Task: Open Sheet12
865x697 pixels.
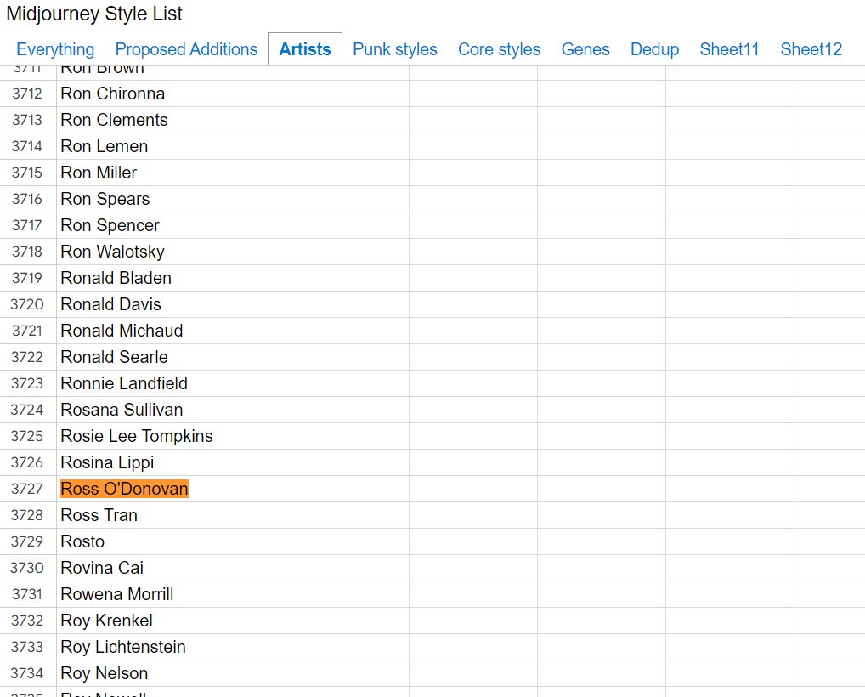Action: point(811,49)
